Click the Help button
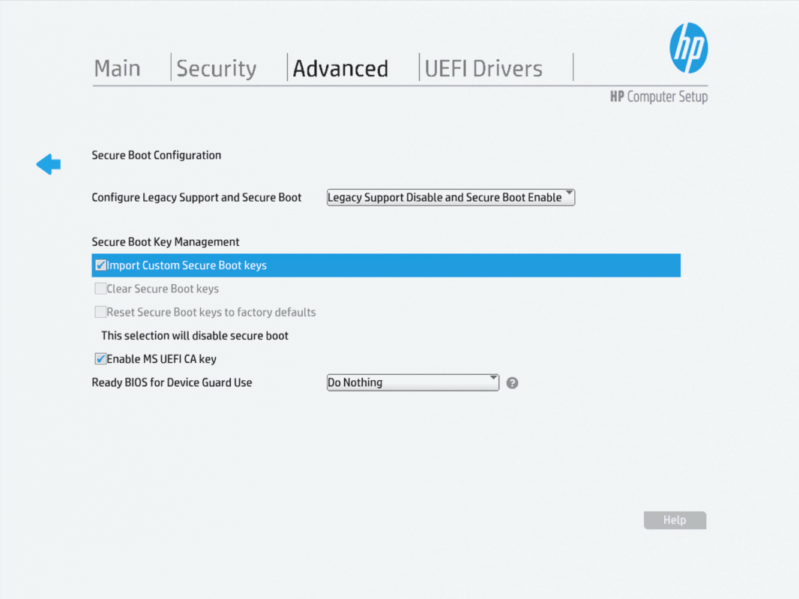The height and width of the screenshot is (599, 799). (675, 520)
